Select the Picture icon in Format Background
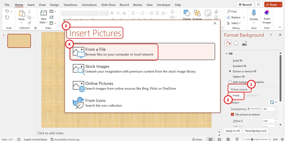 pyautogui.click(x=244, y=43)
